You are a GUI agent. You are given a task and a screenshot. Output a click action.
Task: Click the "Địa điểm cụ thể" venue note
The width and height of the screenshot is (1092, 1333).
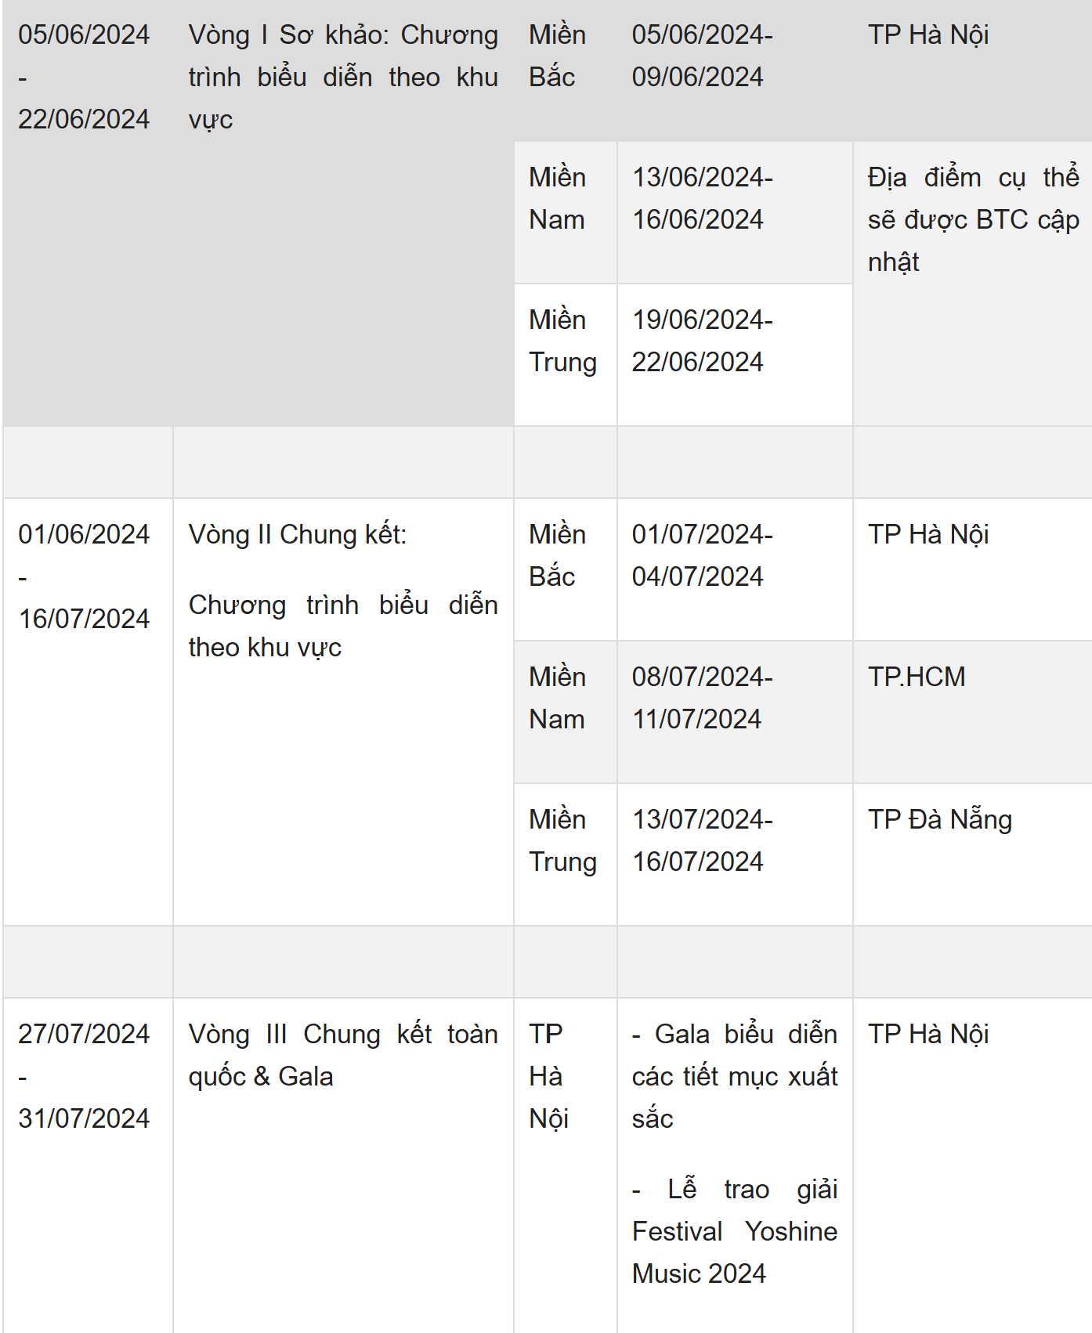(x=972, y=219)
